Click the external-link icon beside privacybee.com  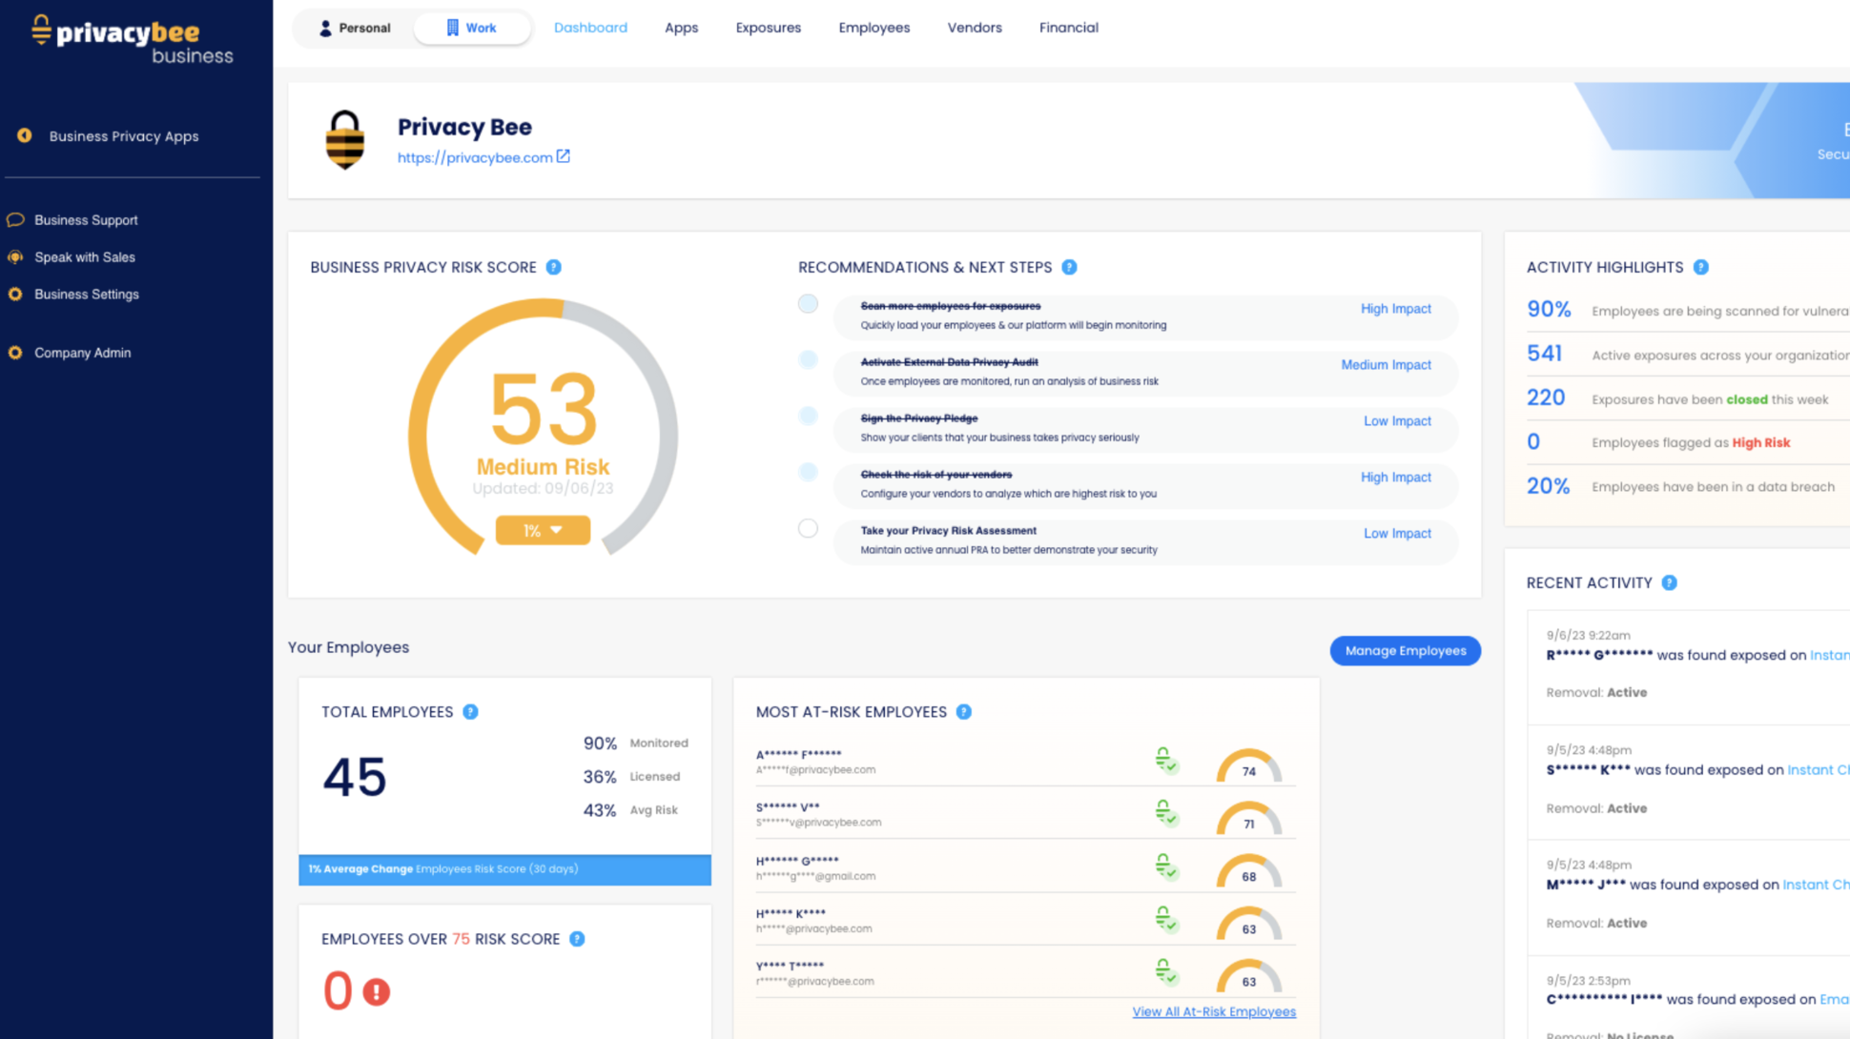[564, 155]
